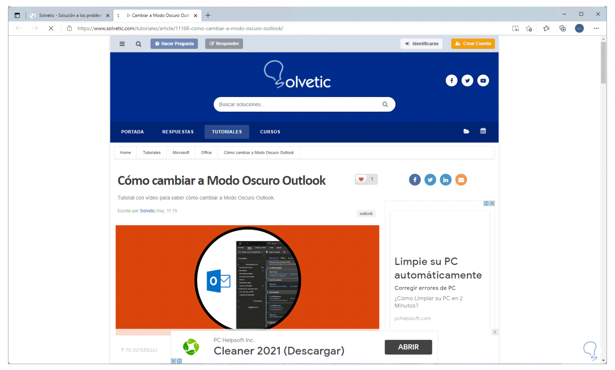
Task: Open Collections icon in toolbar
Action: click(x=563, y=28)
